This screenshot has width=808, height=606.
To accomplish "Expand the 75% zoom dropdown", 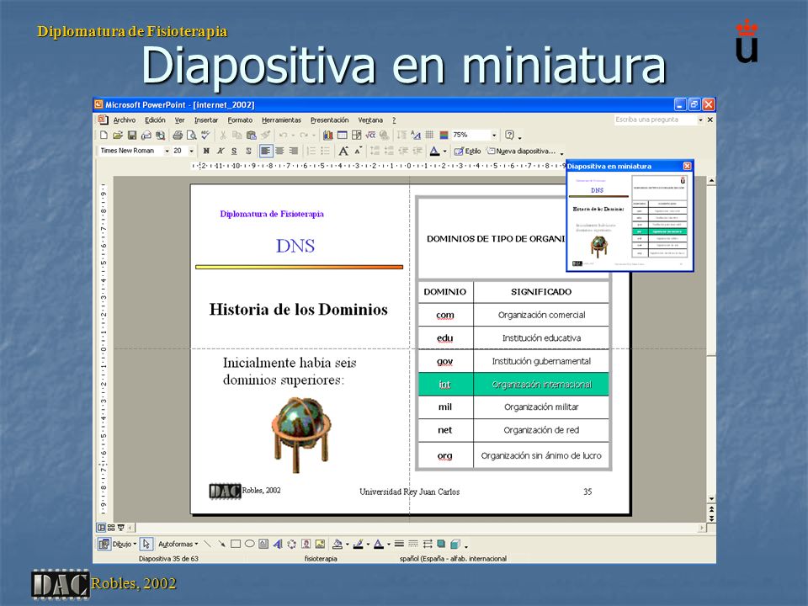I will [494, 135].
